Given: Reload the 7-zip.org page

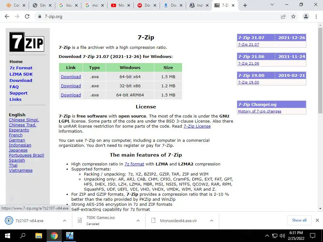Looking at the screenshot, I should point(27,16).
